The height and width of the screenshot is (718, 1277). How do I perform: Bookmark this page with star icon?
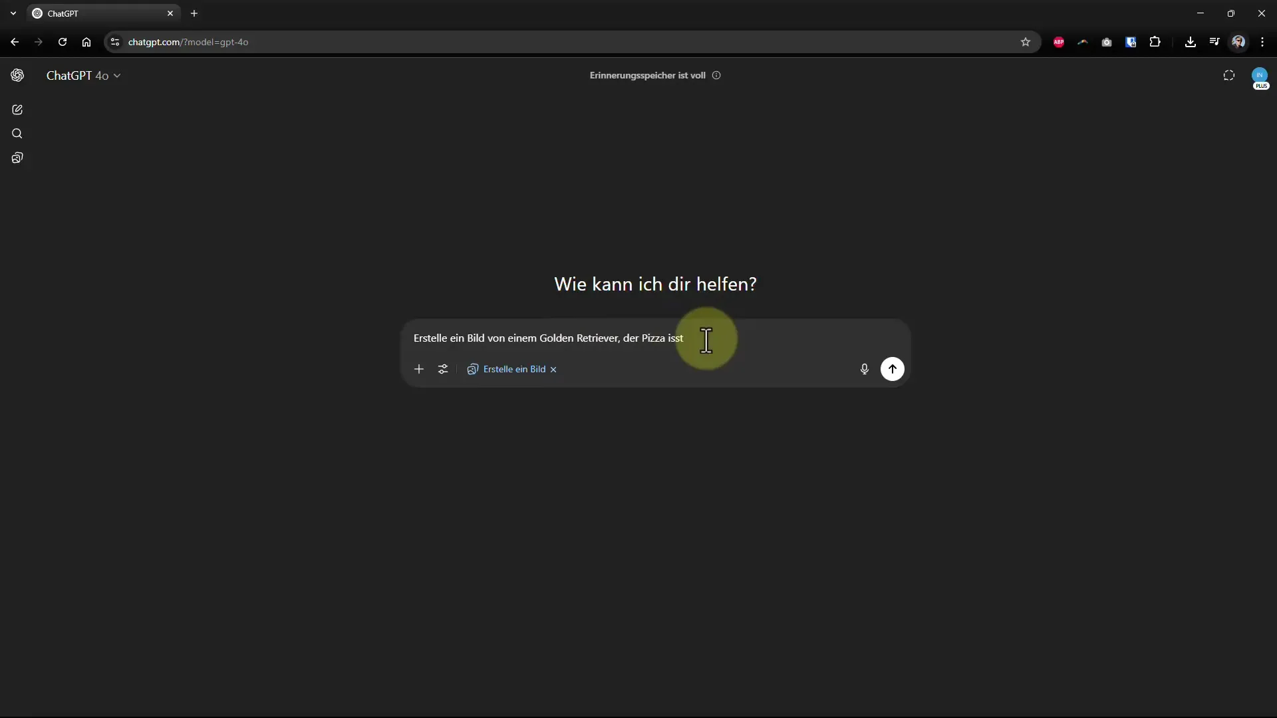(1026, 42)
